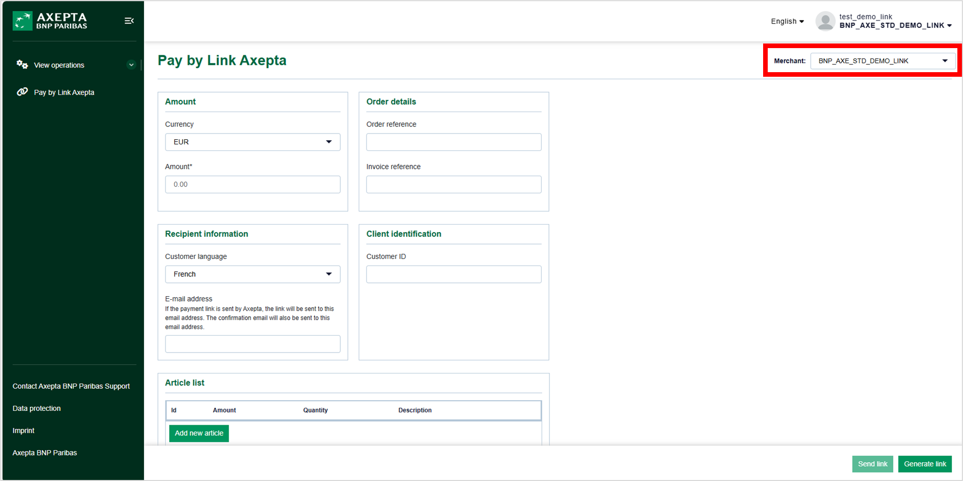The width and height of the screenshot is (963, 481).
Task: Click the Pay by Link chain icon
Action: pos(22,92)
